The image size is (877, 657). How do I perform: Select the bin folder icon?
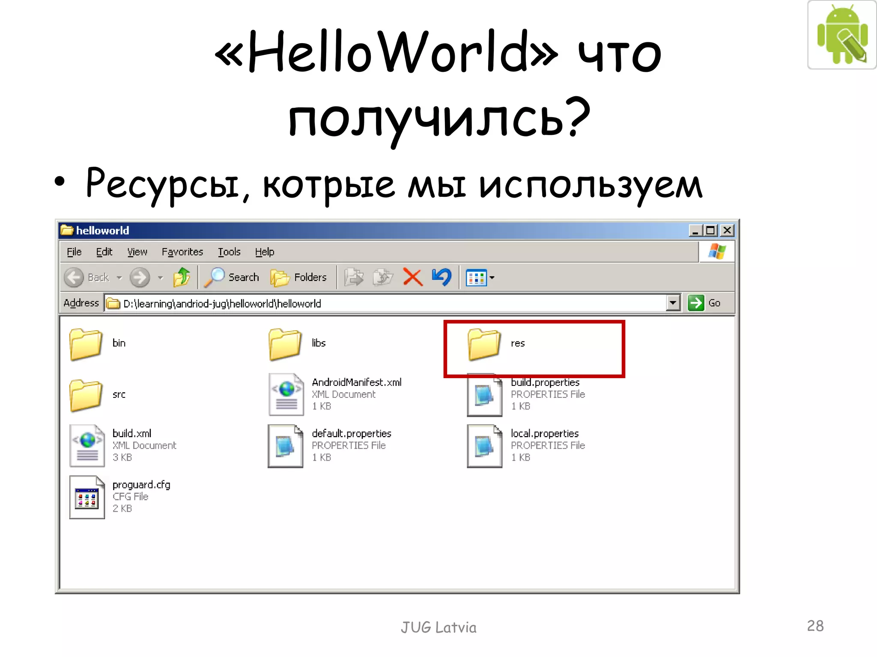click(86, 344)
